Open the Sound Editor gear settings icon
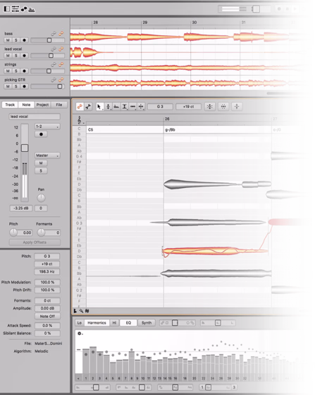 pos(80,334)
